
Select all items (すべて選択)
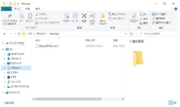click(x=159, y=14)
